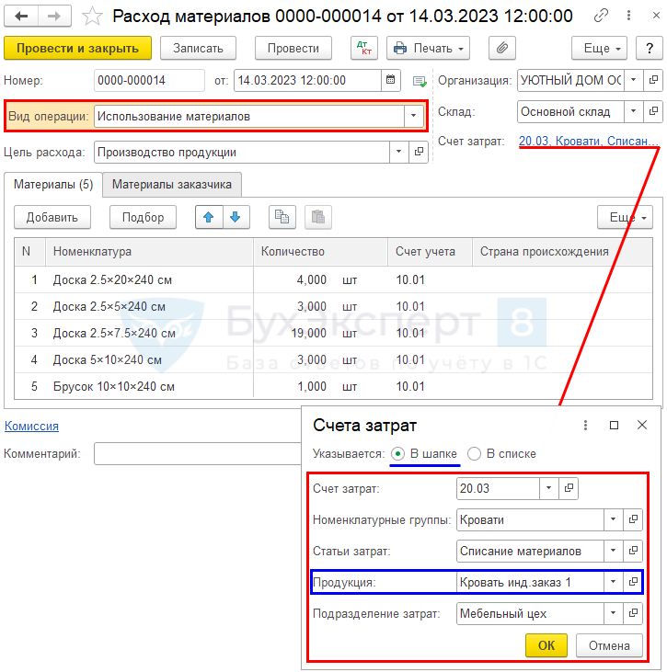Image resolution: width=667 pixels, height=672 pixels.
Task: Select row Брусок 10×10×240 см
Action: tap(333, 386)
